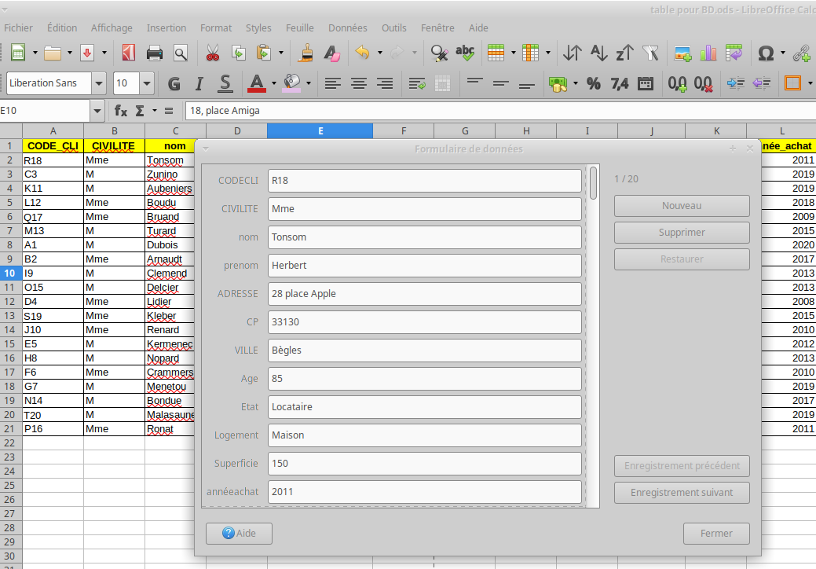Click the Print icon in toolbar
Image resolution: width=816 pixels, height=569 pixels.
(x=155, y=53)
